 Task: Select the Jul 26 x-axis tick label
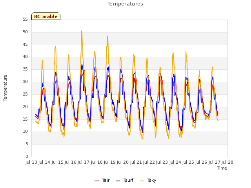tap(201, 162)
